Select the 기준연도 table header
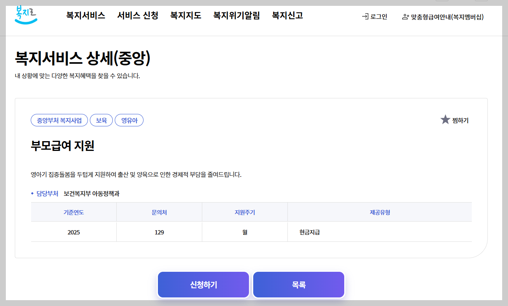The width and height of the screenshot is (508, 306). [x=73, y=212]
